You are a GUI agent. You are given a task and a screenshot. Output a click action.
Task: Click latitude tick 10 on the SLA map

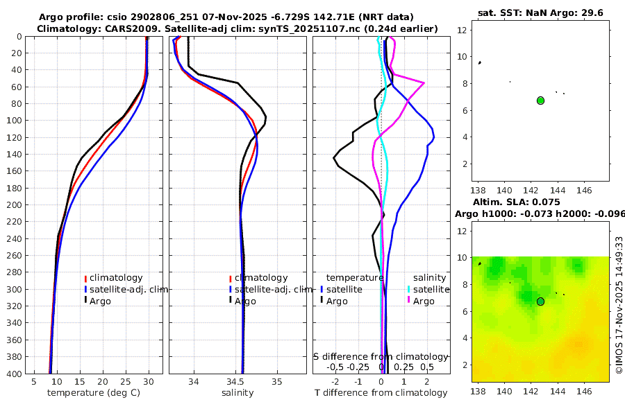pos(462,258)
